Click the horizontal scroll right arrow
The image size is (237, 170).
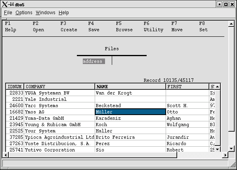tap(226, 155)
